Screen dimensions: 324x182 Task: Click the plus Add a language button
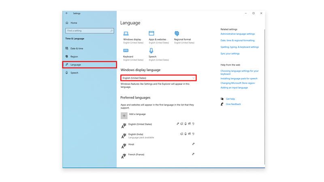click(x=124, y=116)
